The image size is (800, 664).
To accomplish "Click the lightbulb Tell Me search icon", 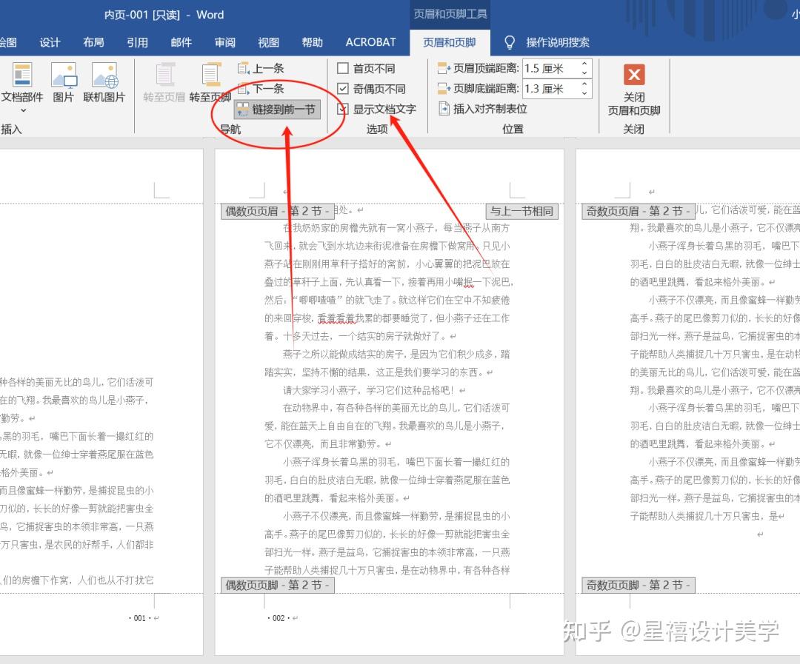I will (x=510, y=42).
